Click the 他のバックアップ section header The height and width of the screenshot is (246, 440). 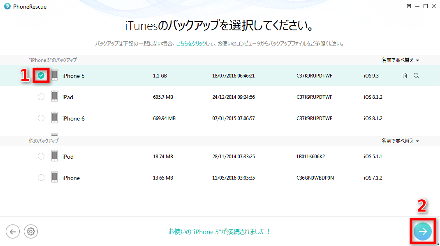click(x=44, y=141)
